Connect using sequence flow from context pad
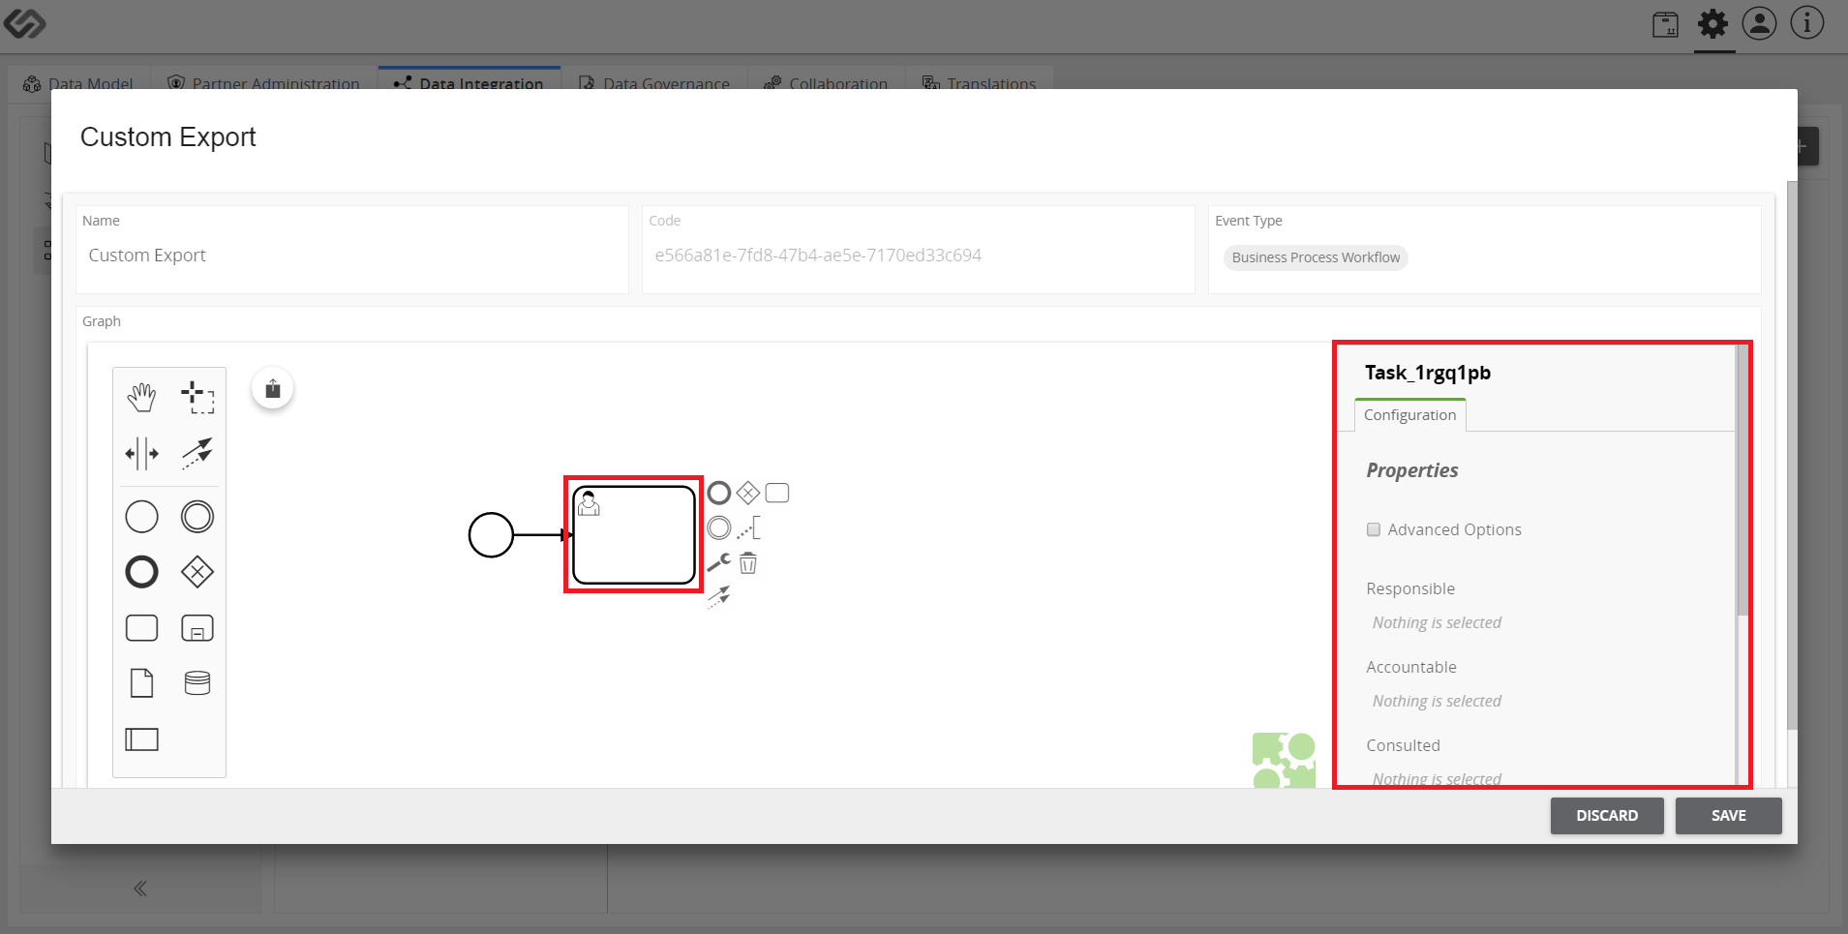 719,596
